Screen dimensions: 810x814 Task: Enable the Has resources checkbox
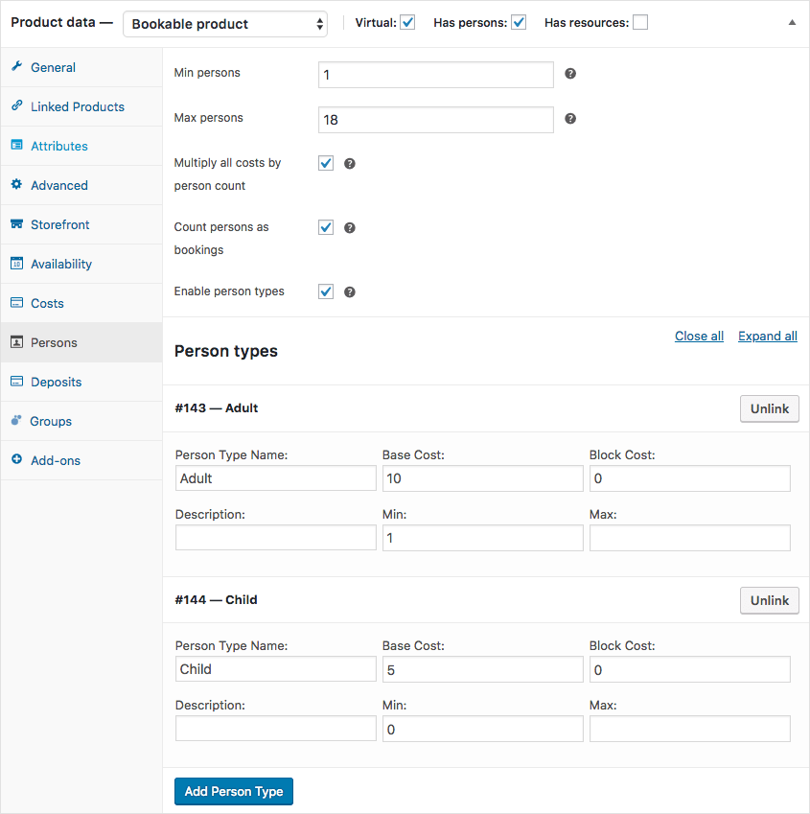(639, 21)
